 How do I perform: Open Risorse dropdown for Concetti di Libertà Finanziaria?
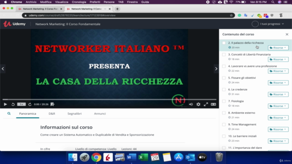(278, 59)
